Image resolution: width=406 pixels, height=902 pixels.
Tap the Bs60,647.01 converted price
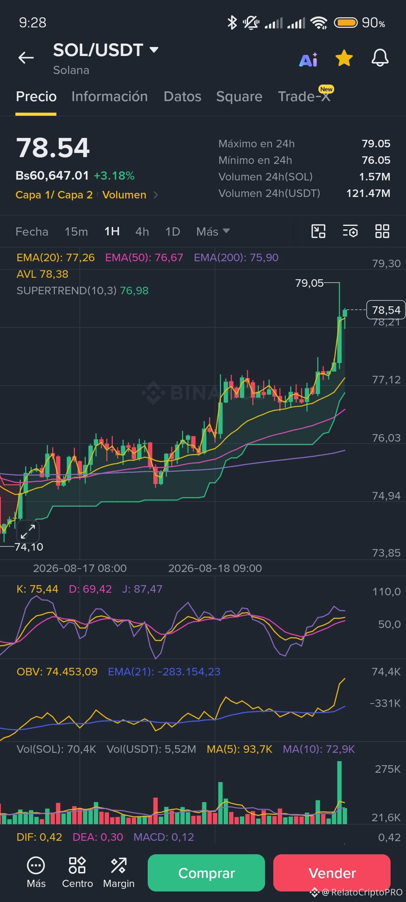(x=52, y=176)
